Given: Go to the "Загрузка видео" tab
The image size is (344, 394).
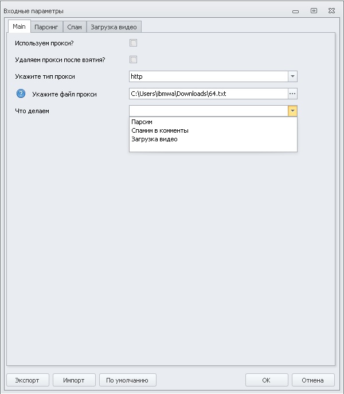Looking at the screenshot, I should tap(114, 27).
